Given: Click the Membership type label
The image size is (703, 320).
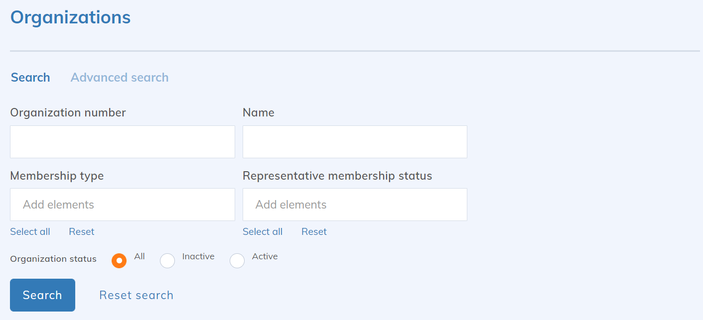Looking at the screenshot, I should [57, 176].
